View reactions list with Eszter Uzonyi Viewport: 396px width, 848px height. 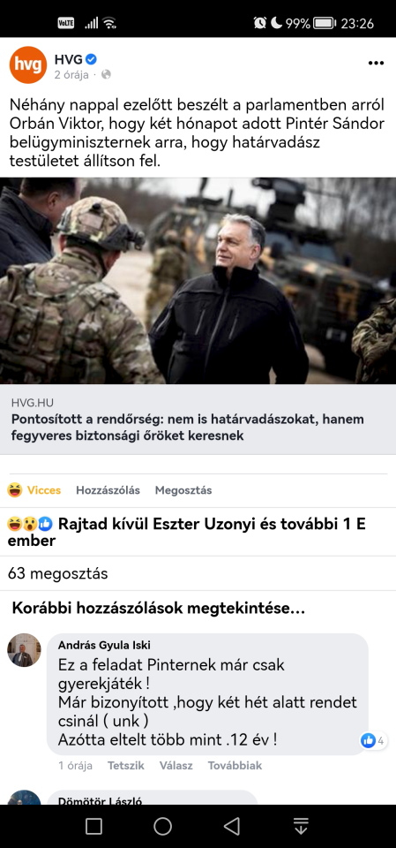point(186,532)
